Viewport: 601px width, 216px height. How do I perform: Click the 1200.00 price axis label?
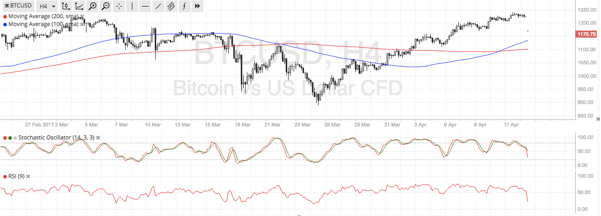click(587, 23)
